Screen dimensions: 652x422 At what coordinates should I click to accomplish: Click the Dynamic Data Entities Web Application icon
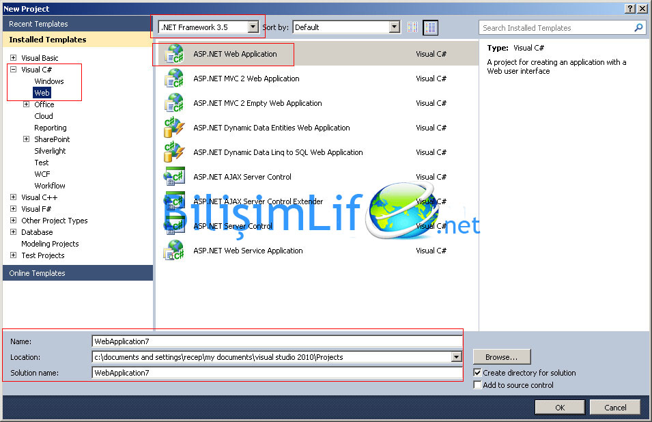(174, 128)
